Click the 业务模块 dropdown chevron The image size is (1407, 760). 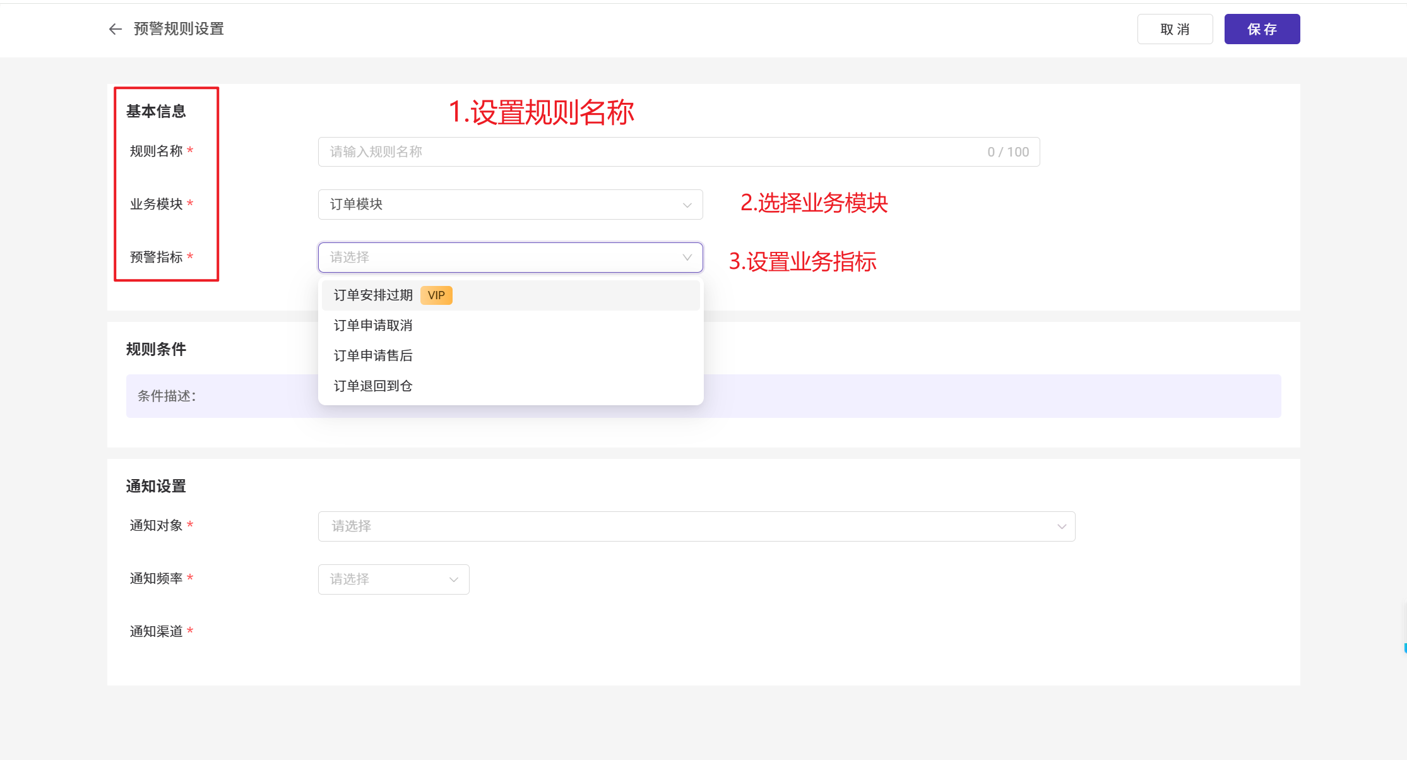pyautogui.click(x=687, y=205)
